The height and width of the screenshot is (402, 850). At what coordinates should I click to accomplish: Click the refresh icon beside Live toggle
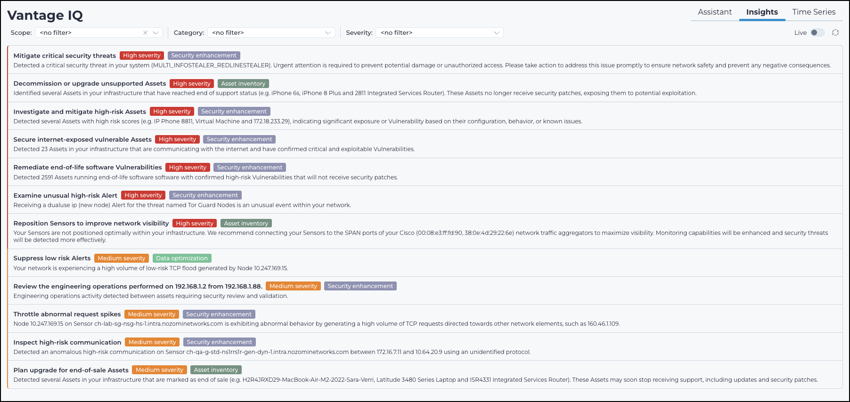coord(835,32)
